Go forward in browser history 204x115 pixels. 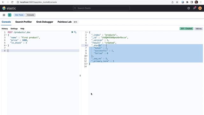point(8,2)
